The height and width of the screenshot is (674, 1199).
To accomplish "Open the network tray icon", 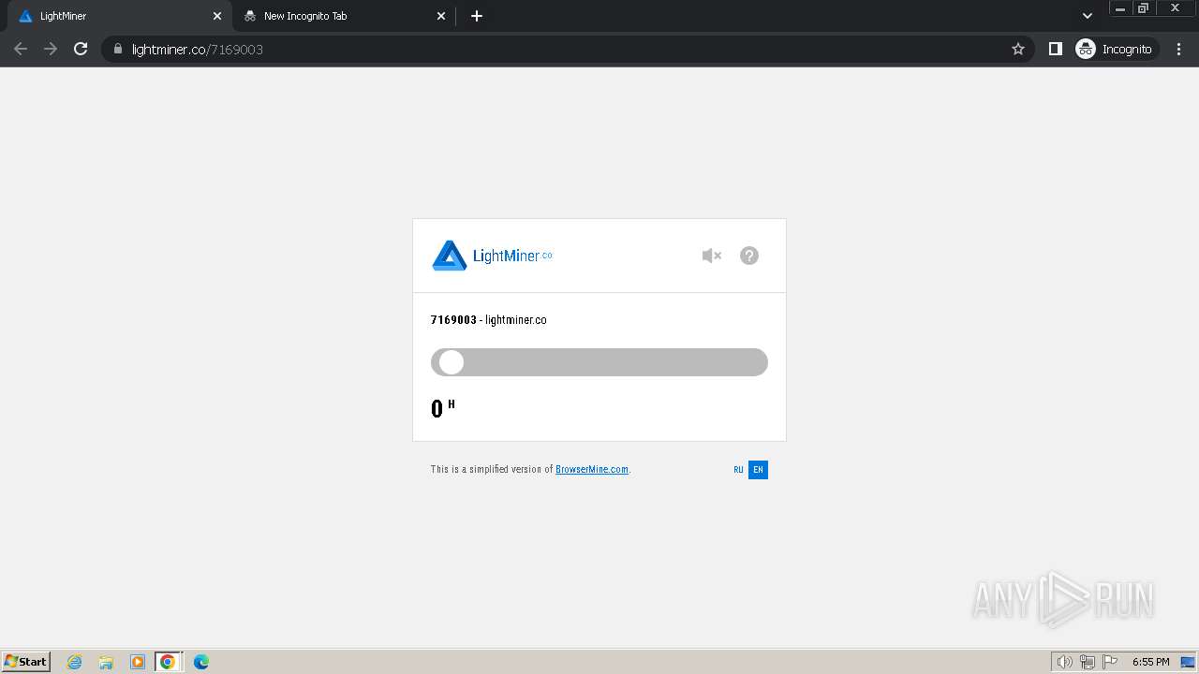I will [x=1088, y=662].
